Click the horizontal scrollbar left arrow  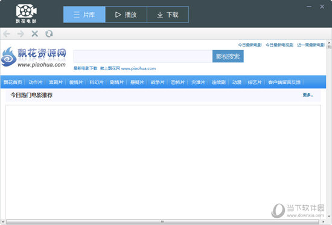[3, 222]
